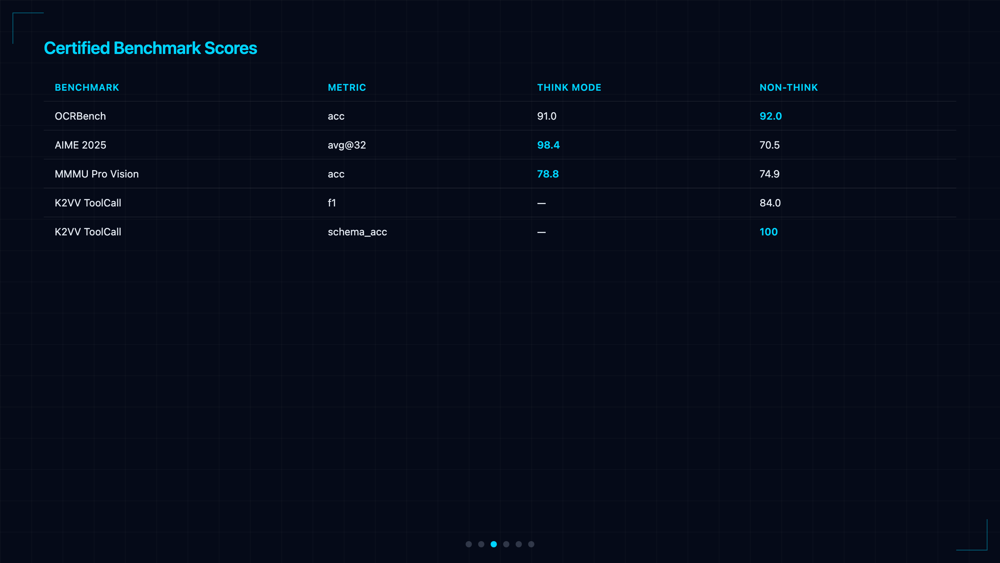Click the think mode dash in schema_acc row

point(541,232)
